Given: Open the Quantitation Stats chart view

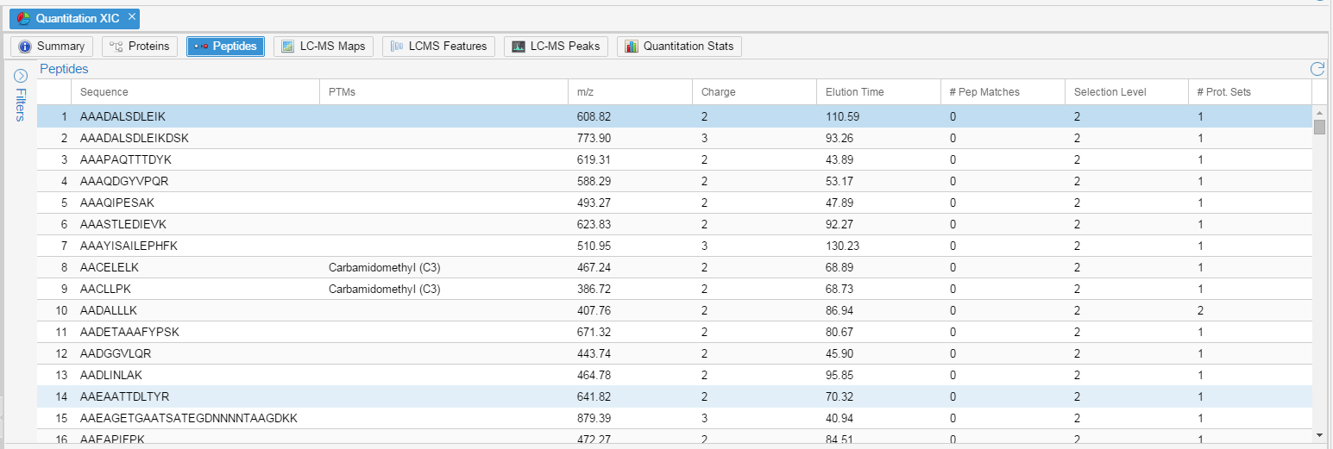Looking at the screenshot, I should click(679, 47).
